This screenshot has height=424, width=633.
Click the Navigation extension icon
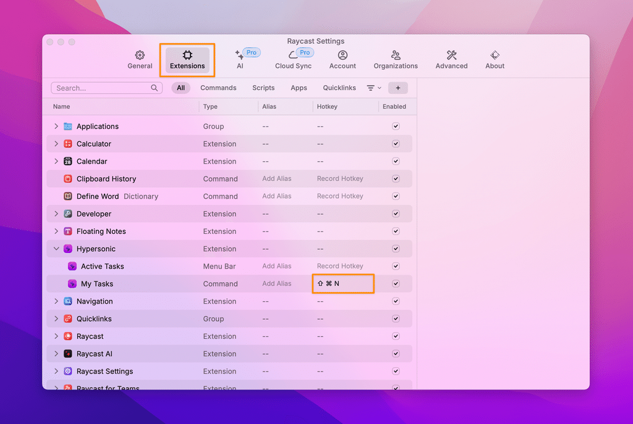tap(68, 301)
